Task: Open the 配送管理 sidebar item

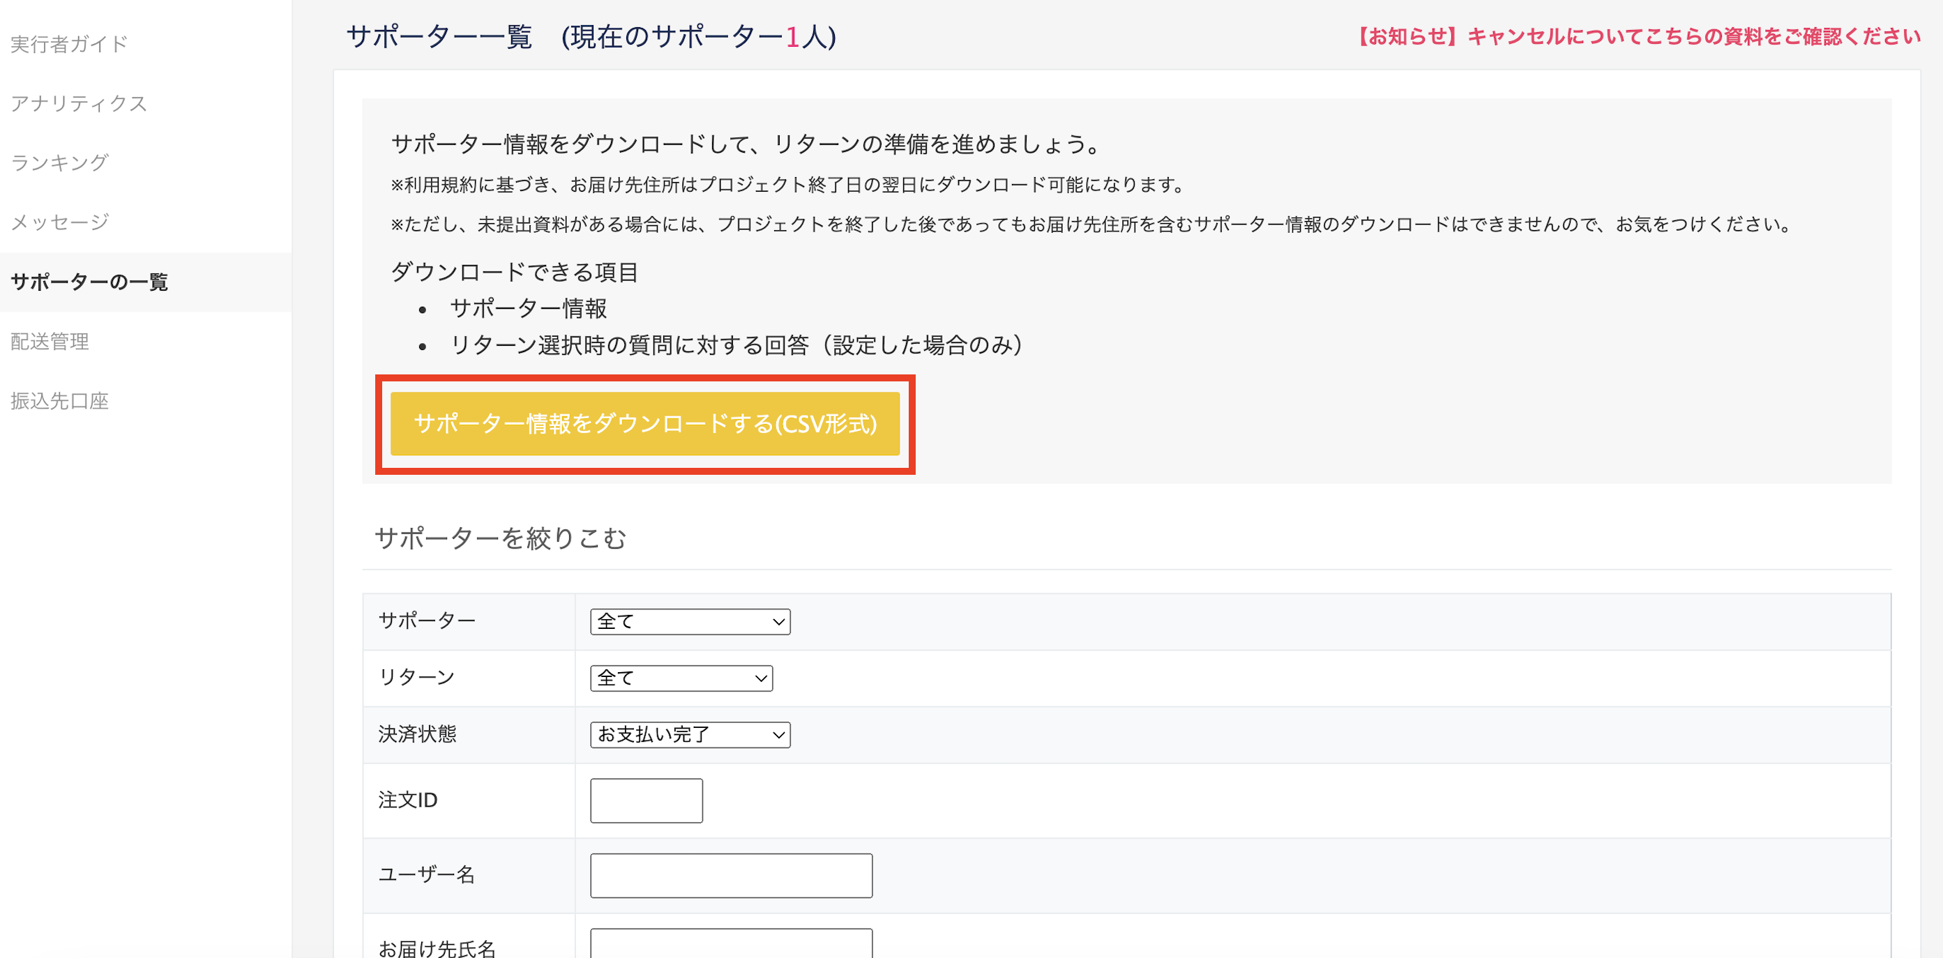Action: 49,341
